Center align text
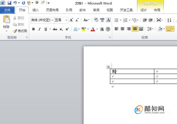The width and height of the screenshot is (177, 124). (122, 29)
